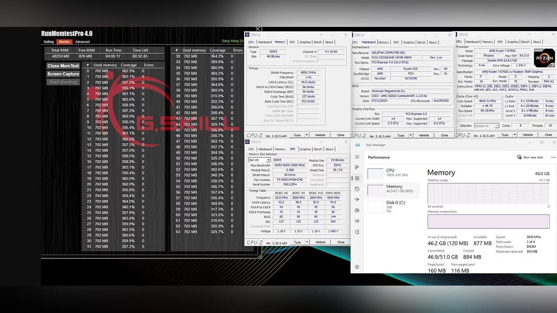Open Startup apps icon in Task Manager
Screen dimensions: 557x313
357,199
